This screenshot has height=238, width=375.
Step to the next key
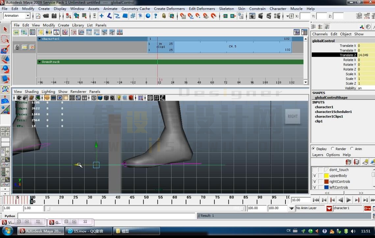357,200
